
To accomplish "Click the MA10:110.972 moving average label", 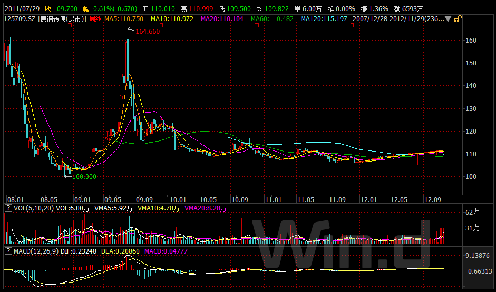I will [x=172, y=19].
